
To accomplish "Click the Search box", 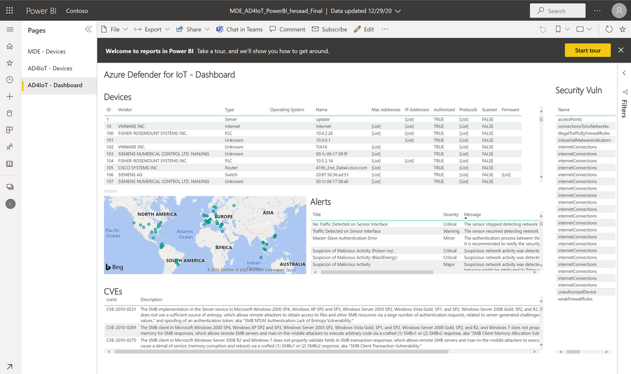I will tap(558, 11).
